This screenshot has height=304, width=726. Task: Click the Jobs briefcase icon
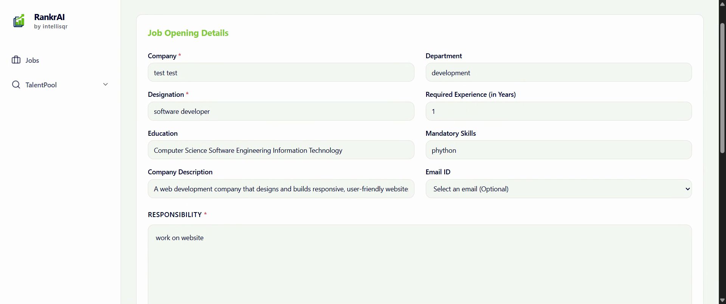point(16,60)
